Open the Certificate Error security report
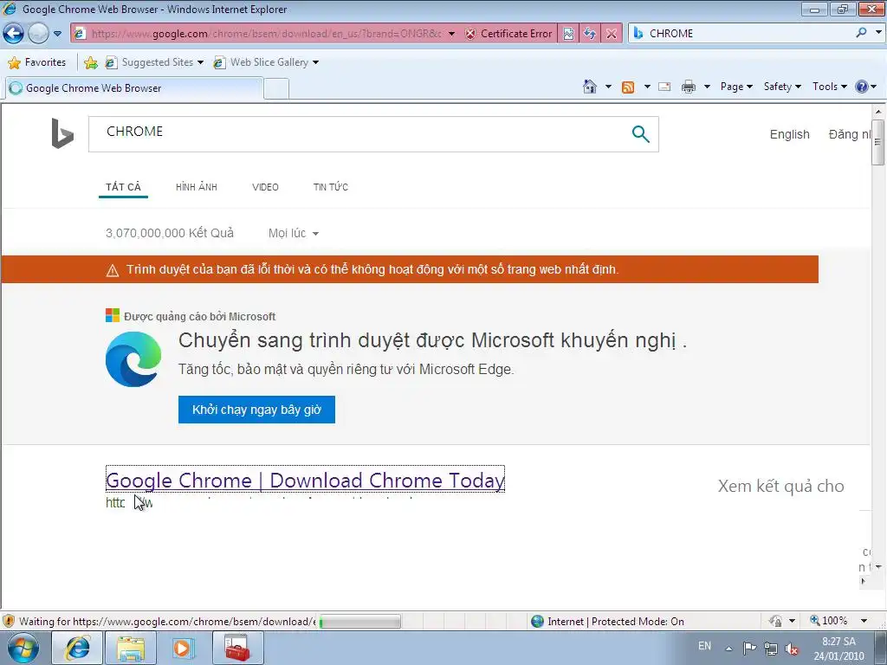The image size is (887, 665). point(508,34)
